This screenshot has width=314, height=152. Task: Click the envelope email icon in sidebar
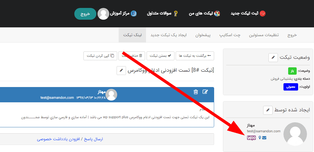click(x=264, y=138)
